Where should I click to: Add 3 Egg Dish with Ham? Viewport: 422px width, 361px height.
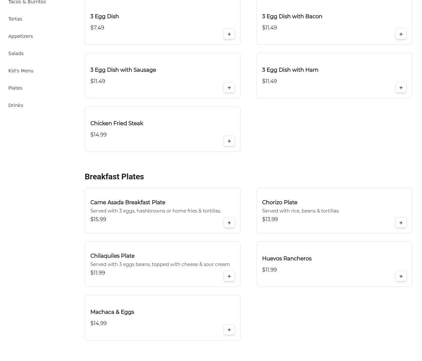pos(401,88)
